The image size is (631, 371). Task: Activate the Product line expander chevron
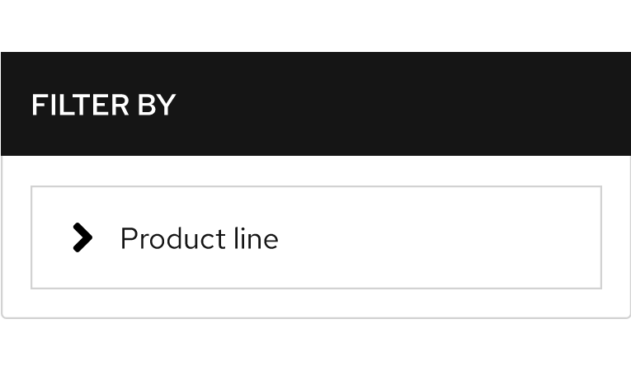point(82,237)
